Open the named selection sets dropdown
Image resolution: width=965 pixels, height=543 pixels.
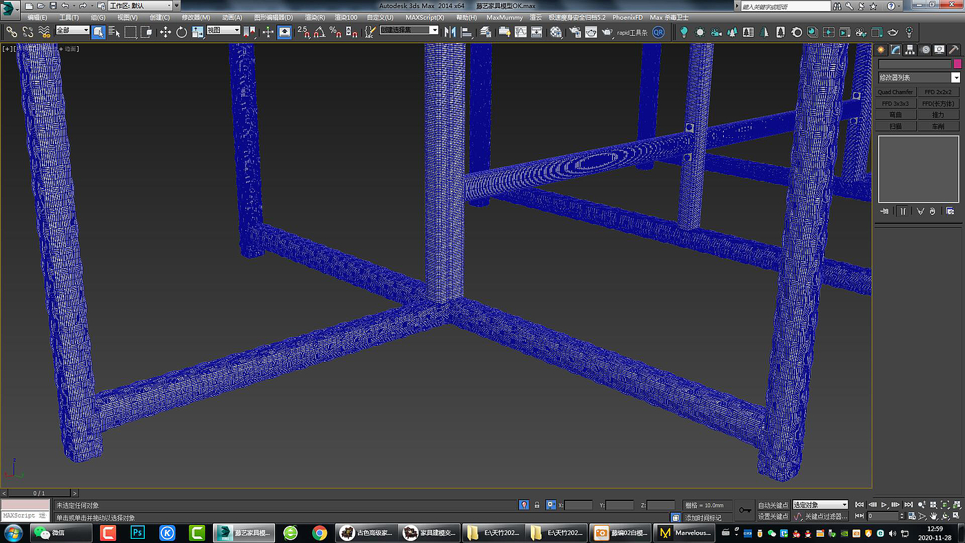pyautogui.click(x=409, y=30)
